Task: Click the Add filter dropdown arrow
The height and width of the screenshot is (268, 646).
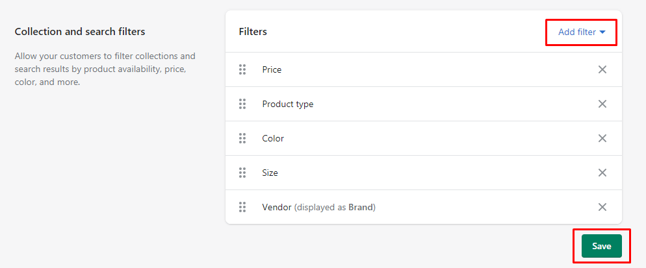Action: pos(602,32)
